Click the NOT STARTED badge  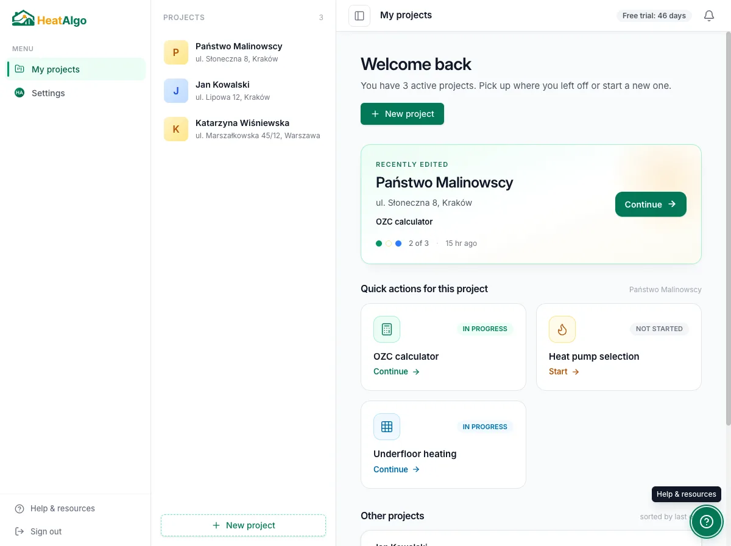point(659,329)
